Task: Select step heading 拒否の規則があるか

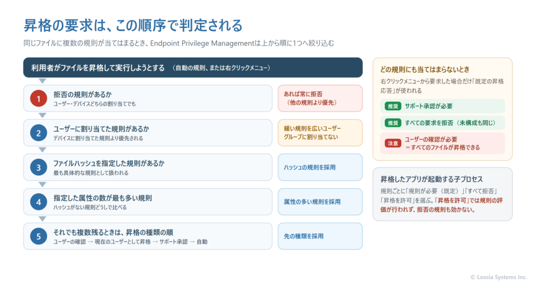Action: tap(82, 94)
